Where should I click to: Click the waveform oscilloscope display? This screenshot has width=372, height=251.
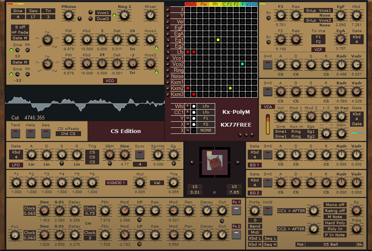(x=85, y=104)
